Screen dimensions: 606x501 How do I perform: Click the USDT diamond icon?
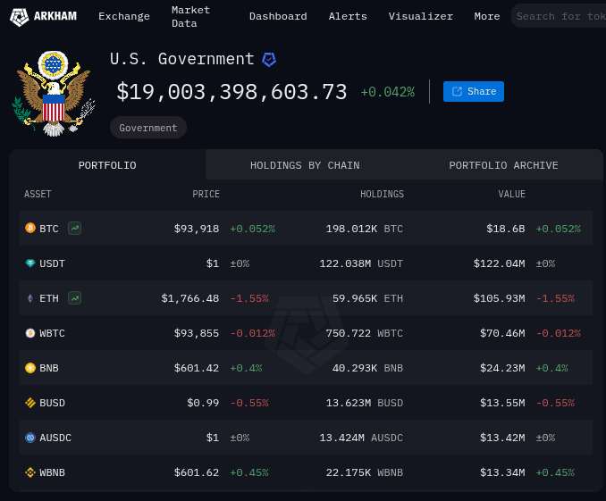pyautogui.click(x=30, y=263)
